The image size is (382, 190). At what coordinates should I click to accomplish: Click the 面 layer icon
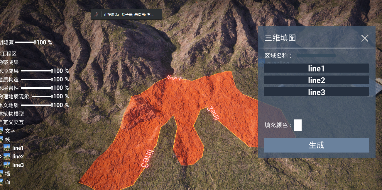[1, 182]
